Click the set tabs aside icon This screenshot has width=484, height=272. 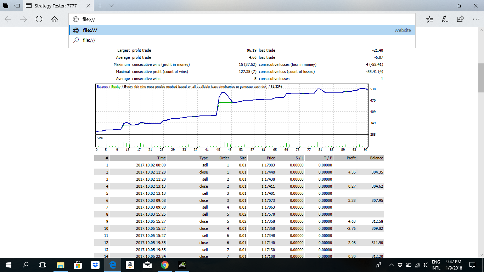click(17, 6)
